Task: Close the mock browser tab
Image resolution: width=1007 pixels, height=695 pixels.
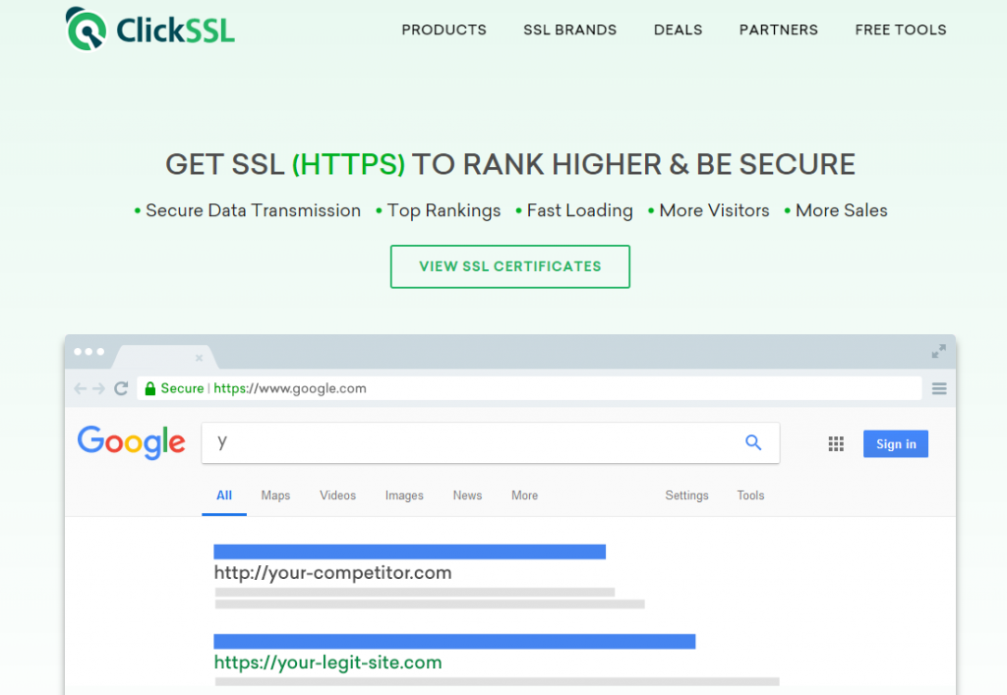Action: click(199, 358)
